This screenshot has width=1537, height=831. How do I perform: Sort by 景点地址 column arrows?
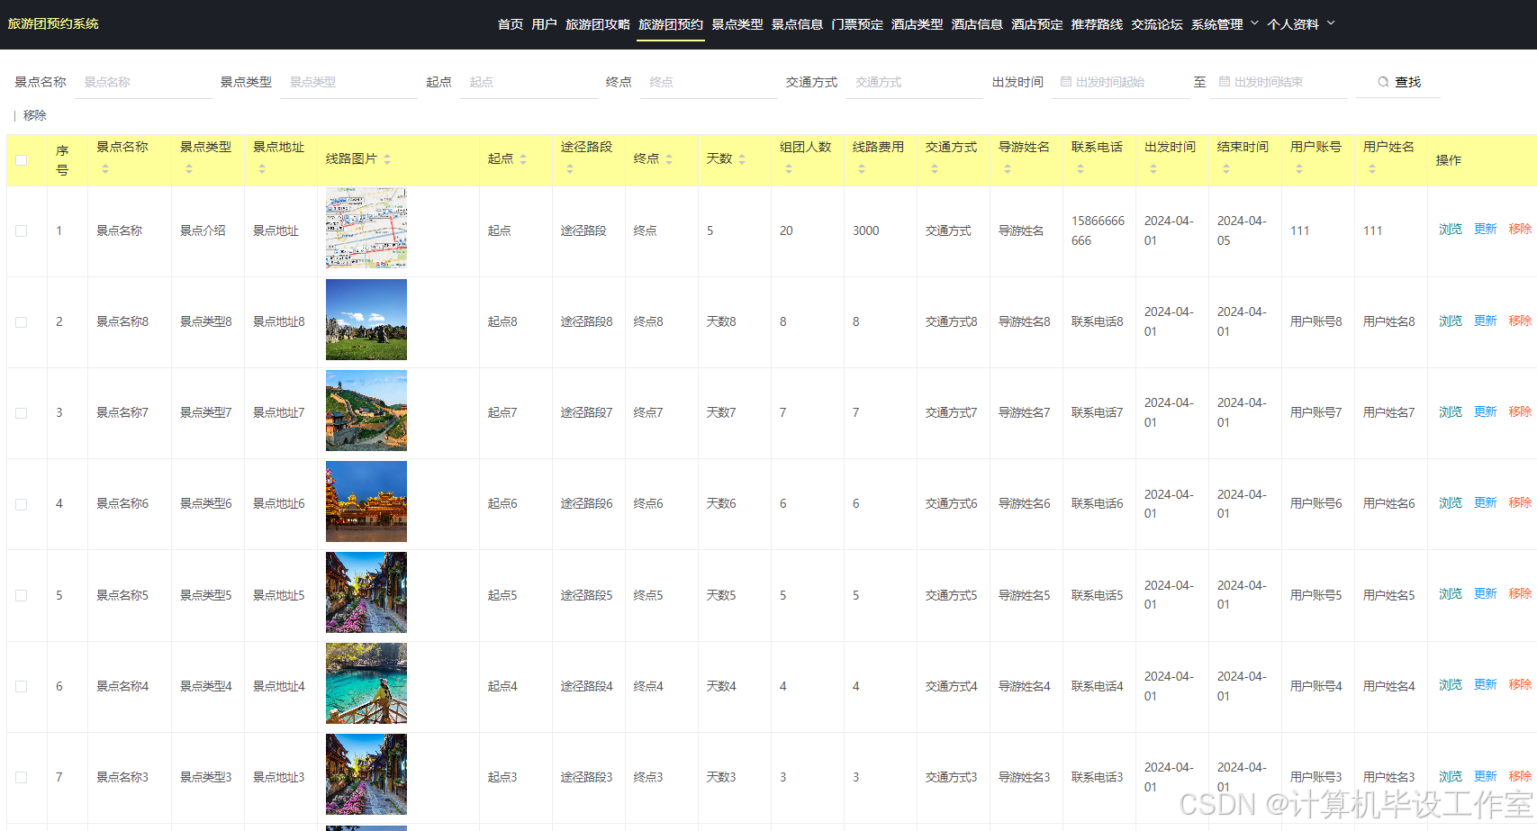click(262, 168)
